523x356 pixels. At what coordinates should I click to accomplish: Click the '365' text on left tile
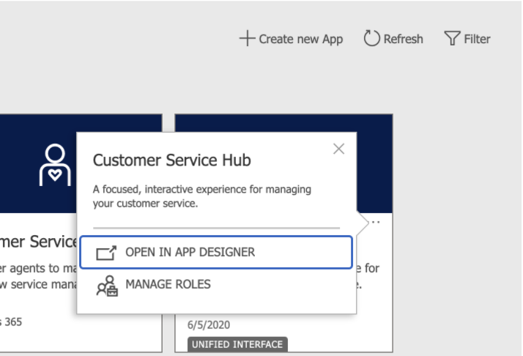coord(13,322)
